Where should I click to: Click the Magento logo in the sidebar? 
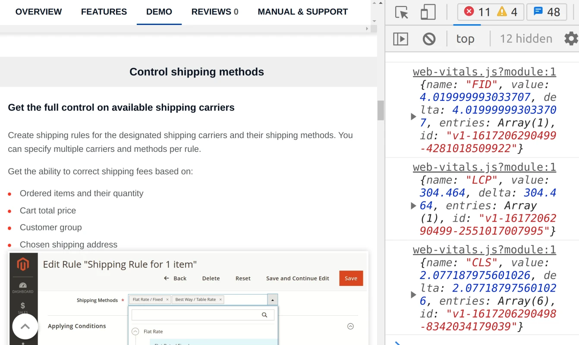[x=23, y=264]
